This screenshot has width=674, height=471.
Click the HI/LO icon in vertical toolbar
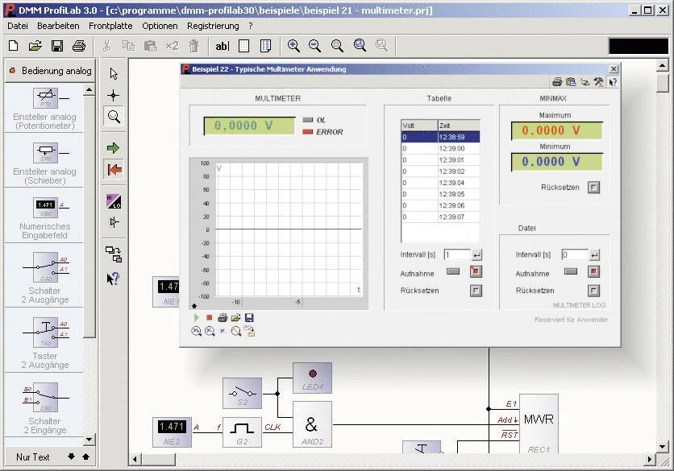click(x=114, y=200)
